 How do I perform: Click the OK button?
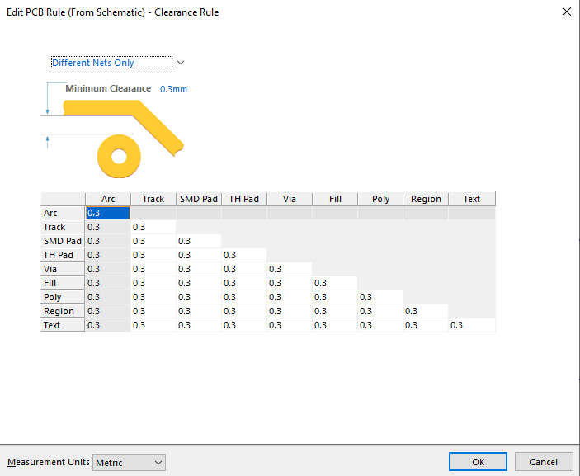tap(478, 462)
